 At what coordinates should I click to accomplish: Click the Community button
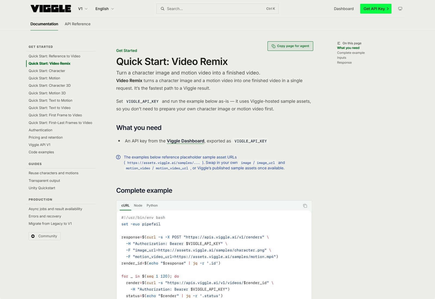click(45, 236)
